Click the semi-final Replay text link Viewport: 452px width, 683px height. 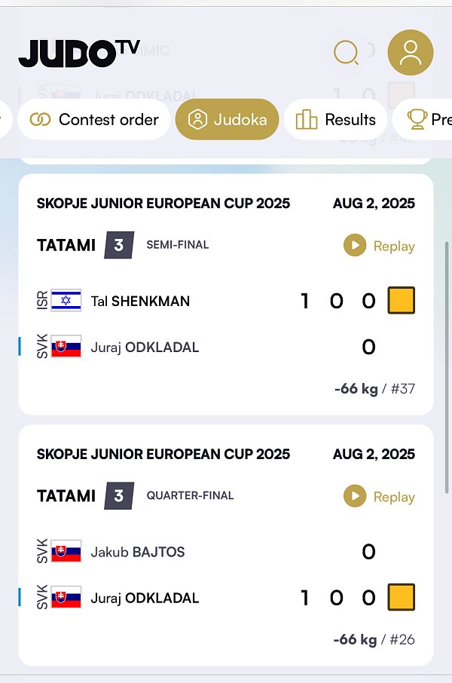tap(394, 246)
